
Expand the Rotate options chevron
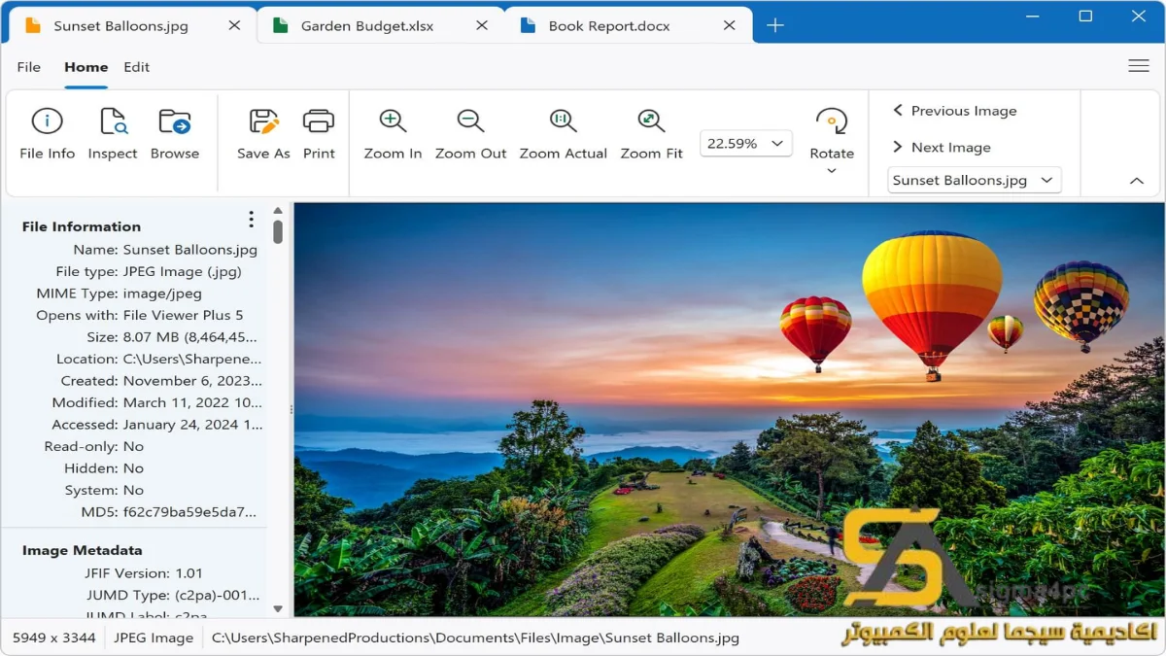click(x=832, y=172)
